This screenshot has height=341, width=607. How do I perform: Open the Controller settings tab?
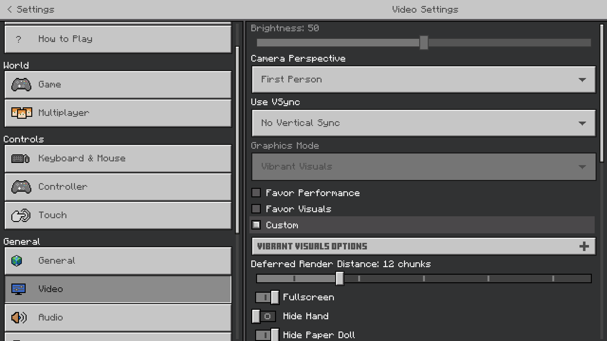click(118, 187)
